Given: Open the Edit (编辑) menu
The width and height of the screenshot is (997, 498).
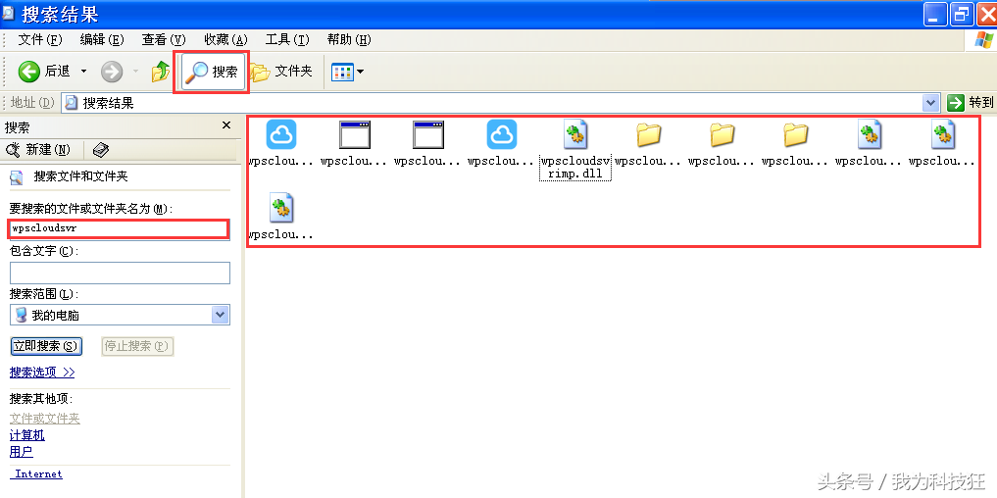Looking at the screenshot, I should (102, 40).
